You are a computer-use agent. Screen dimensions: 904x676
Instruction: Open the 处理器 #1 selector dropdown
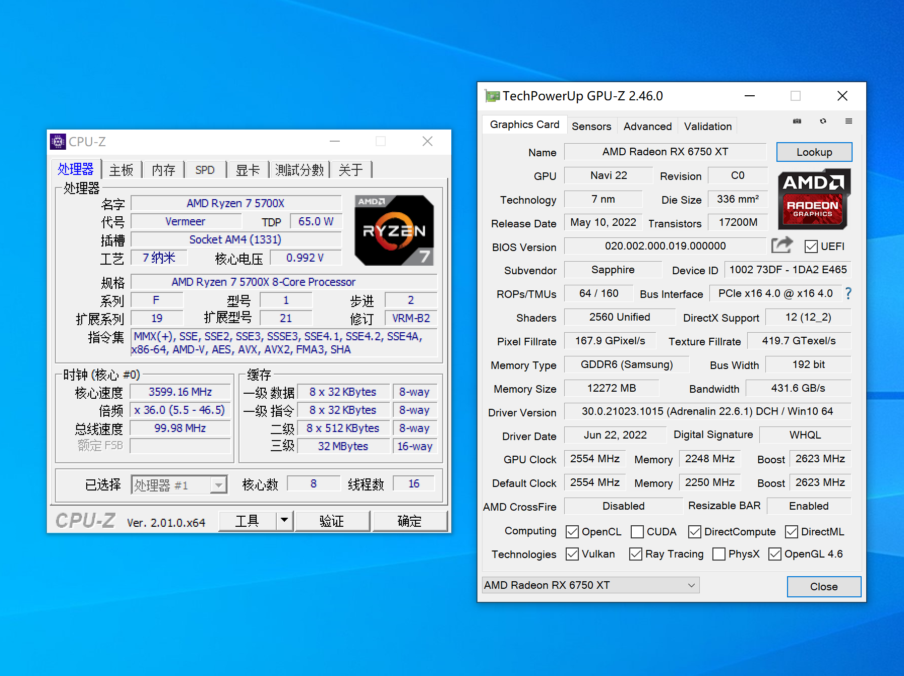pos(219,484)
